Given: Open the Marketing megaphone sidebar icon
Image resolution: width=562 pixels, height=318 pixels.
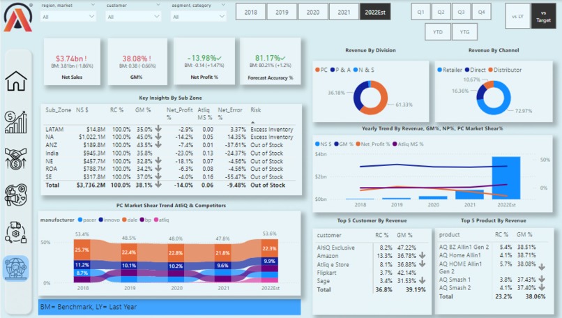Looking at the screenshot, I should coord(16,195).
